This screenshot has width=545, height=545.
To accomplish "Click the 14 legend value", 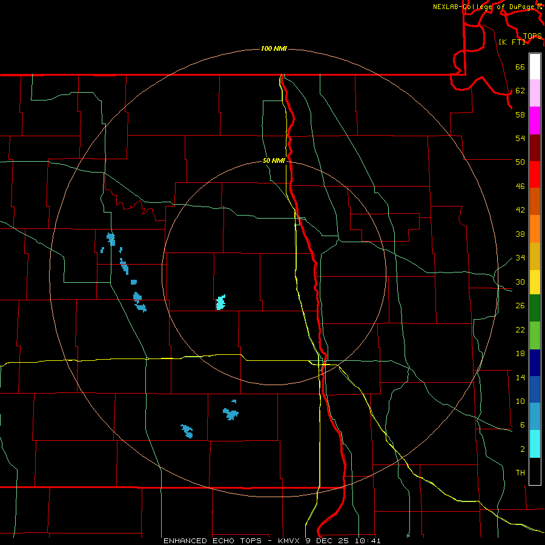I will [x=520, y=377].
